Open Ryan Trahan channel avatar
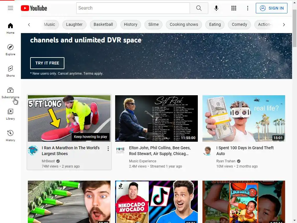The image size is (297, 223). tap(208, 151)
